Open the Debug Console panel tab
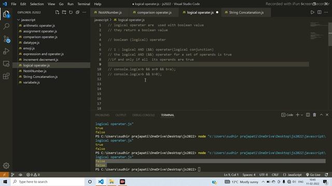The width and height of the screenshot is (332, 186). 144,115
